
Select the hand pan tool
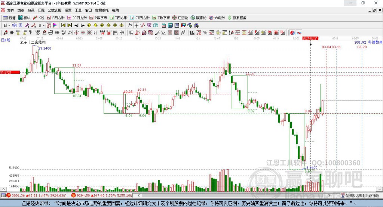click(x=130, y=25)
